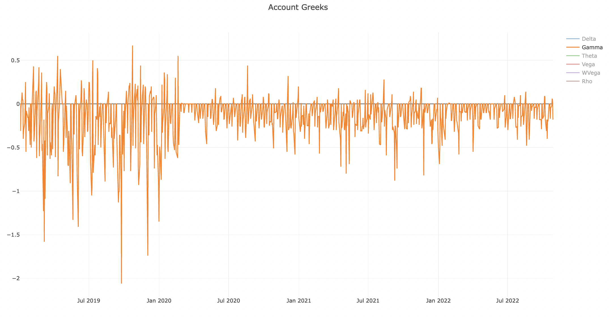Enable the Vega legend entry

click(x=588, y=64)
